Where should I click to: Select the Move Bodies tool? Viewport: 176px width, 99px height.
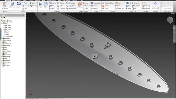[x=71, y=9]
